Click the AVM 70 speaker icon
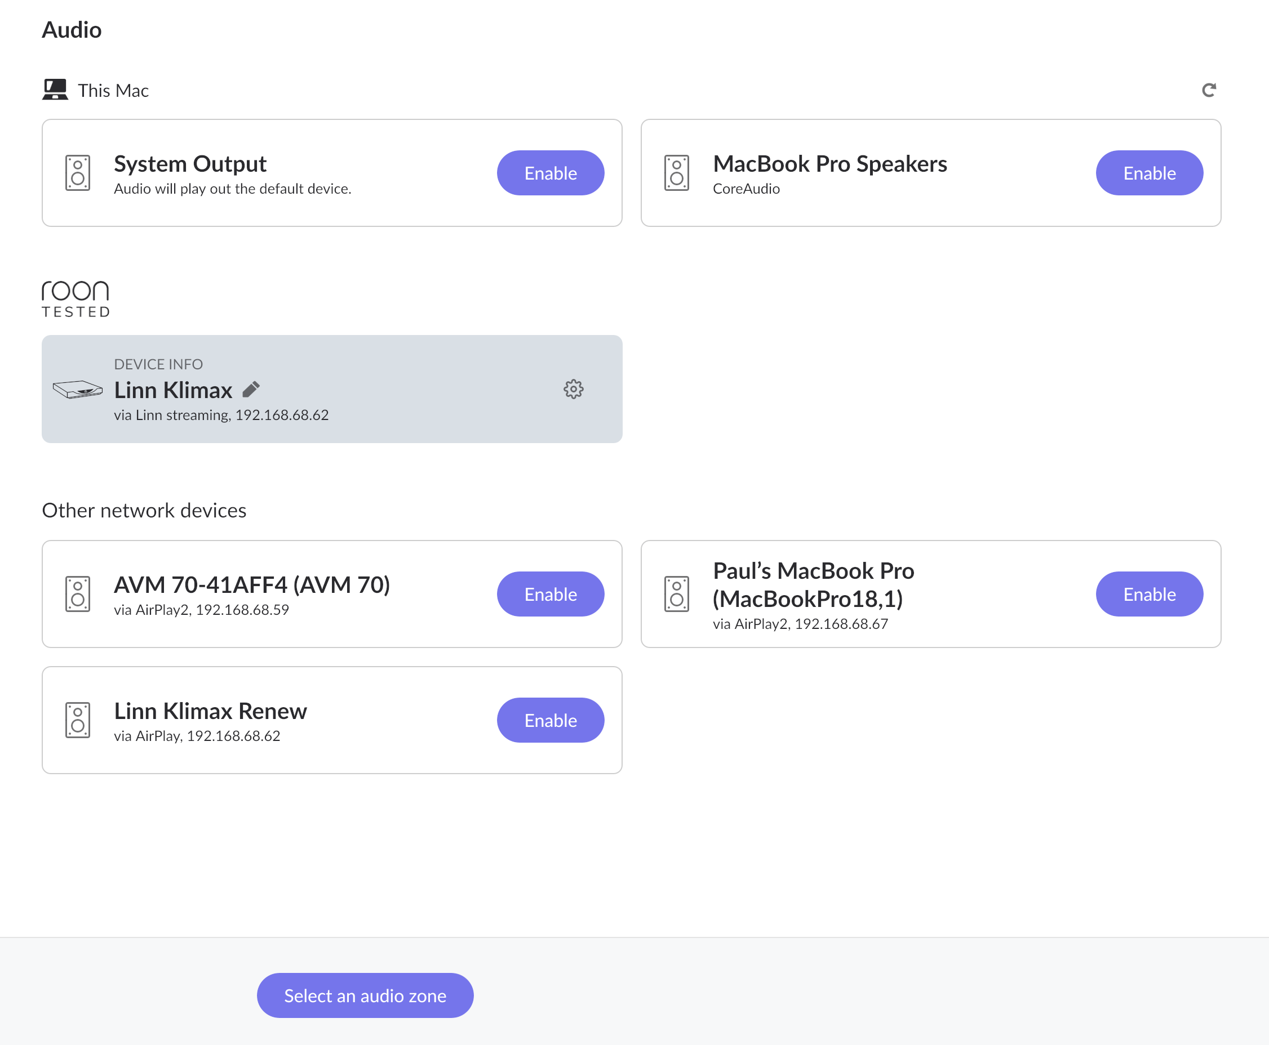The width and height of the screenshot is (1269, 1045). point(78,594)
